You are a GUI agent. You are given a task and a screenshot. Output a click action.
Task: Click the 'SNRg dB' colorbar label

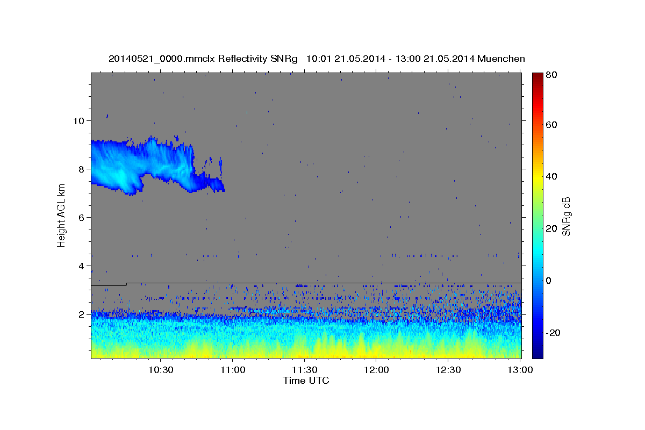pyautogui.click(x=566, y=216)
